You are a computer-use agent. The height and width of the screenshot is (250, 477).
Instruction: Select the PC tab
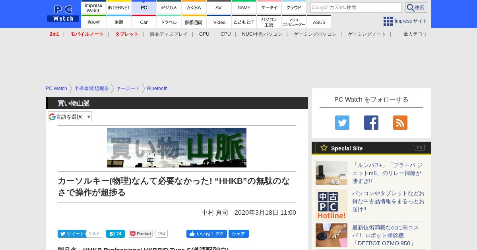point(144,7)
